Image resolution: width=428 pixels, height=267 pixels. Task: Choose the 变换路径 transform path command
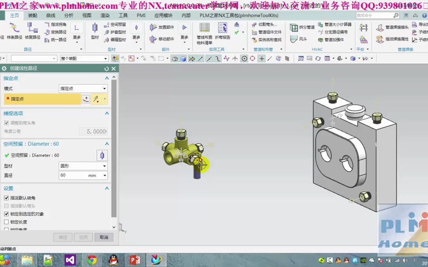pyautogui.click(x=55, y=32)
